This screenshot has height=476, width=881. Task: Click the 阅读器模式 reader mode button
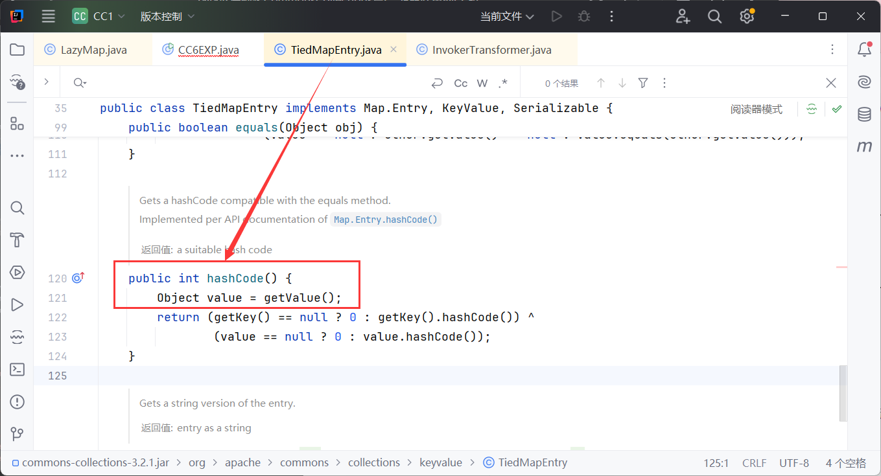pyautogui.click(x=756, y=109)
